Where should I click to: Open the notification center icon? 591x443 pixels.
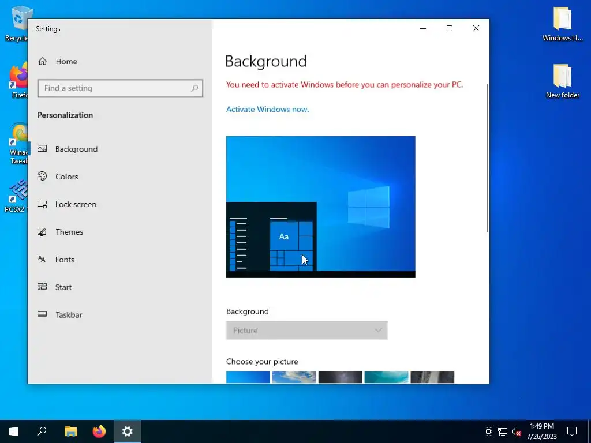[x=572, y=431]
